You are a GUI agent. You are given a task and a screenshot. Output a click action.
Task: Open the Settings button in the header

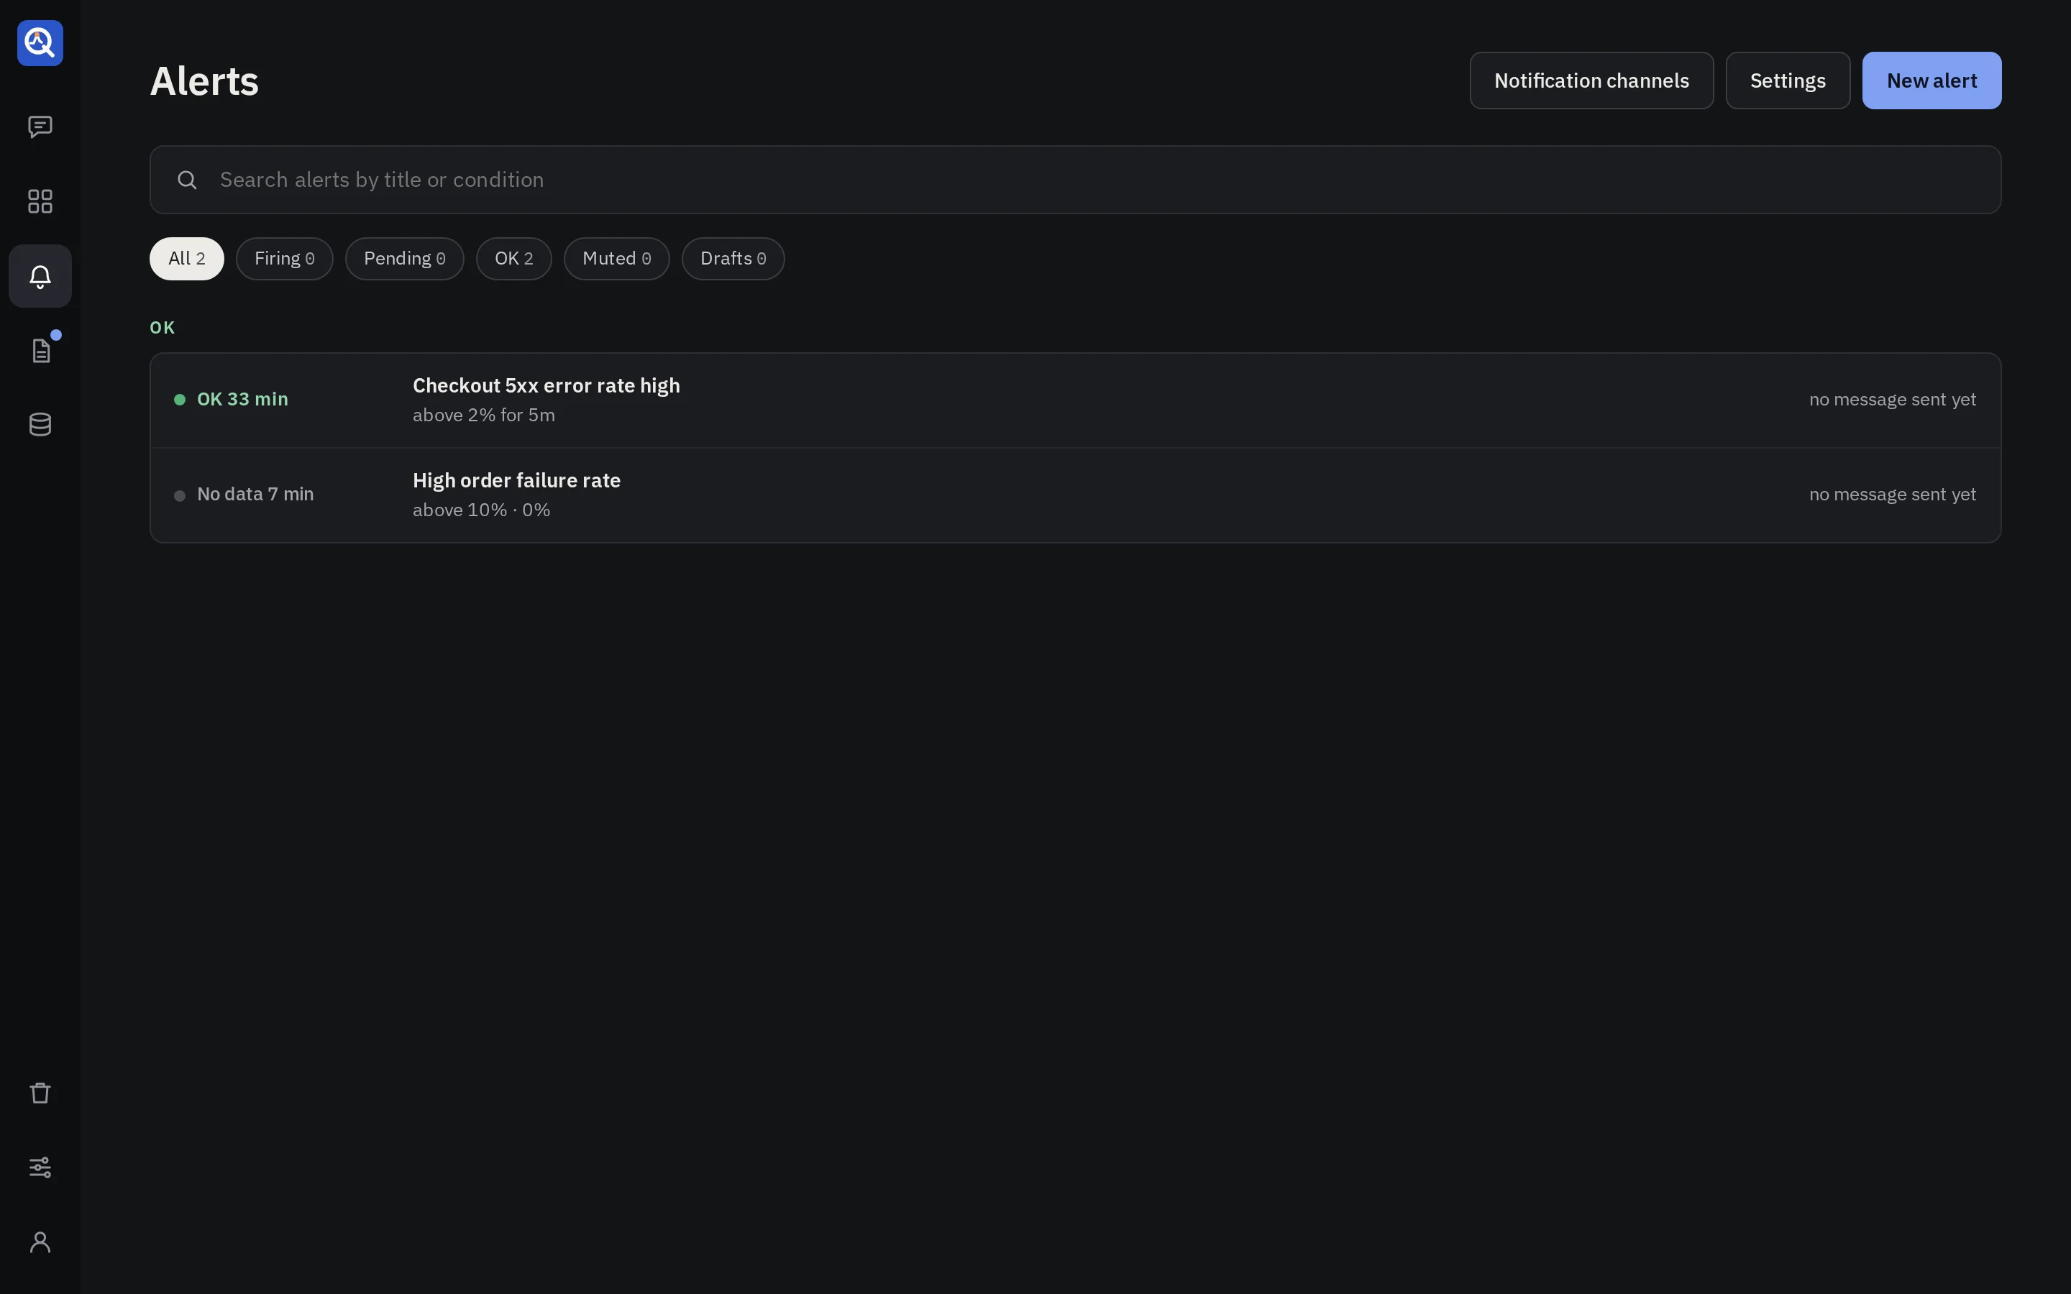tap(1788, 81)
